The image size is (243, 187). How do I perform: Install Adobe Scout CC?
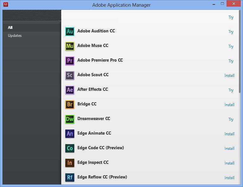point(229,76)
